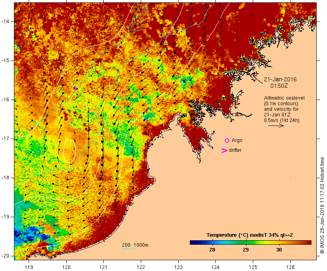Click the '(0.1m contours)' text

pyautogui.click(x=281, y=104)
